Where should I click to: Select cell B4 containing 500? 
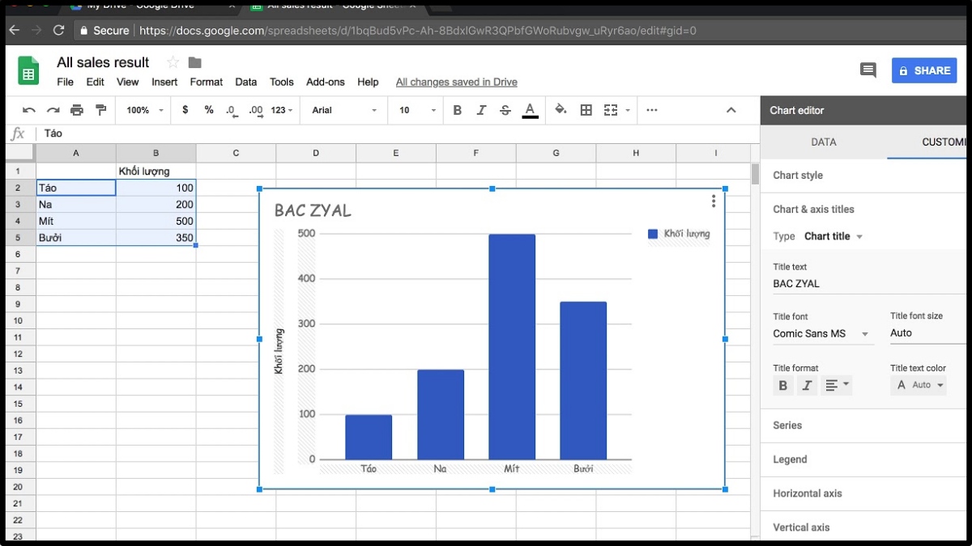[x=156, y=221]
